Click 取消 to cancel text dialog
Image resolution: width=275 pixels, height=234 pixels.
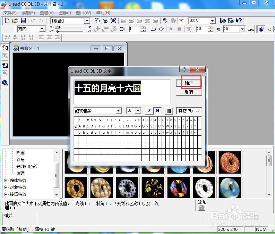pyautogui.click(x=189, y=92)
